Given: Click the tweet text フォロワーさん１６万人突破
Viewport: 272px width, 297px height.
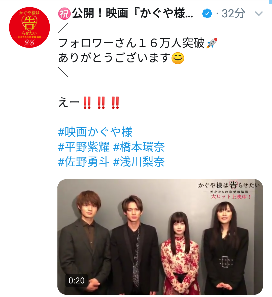Looking at the screenshot, I should (x=131, y=43).
